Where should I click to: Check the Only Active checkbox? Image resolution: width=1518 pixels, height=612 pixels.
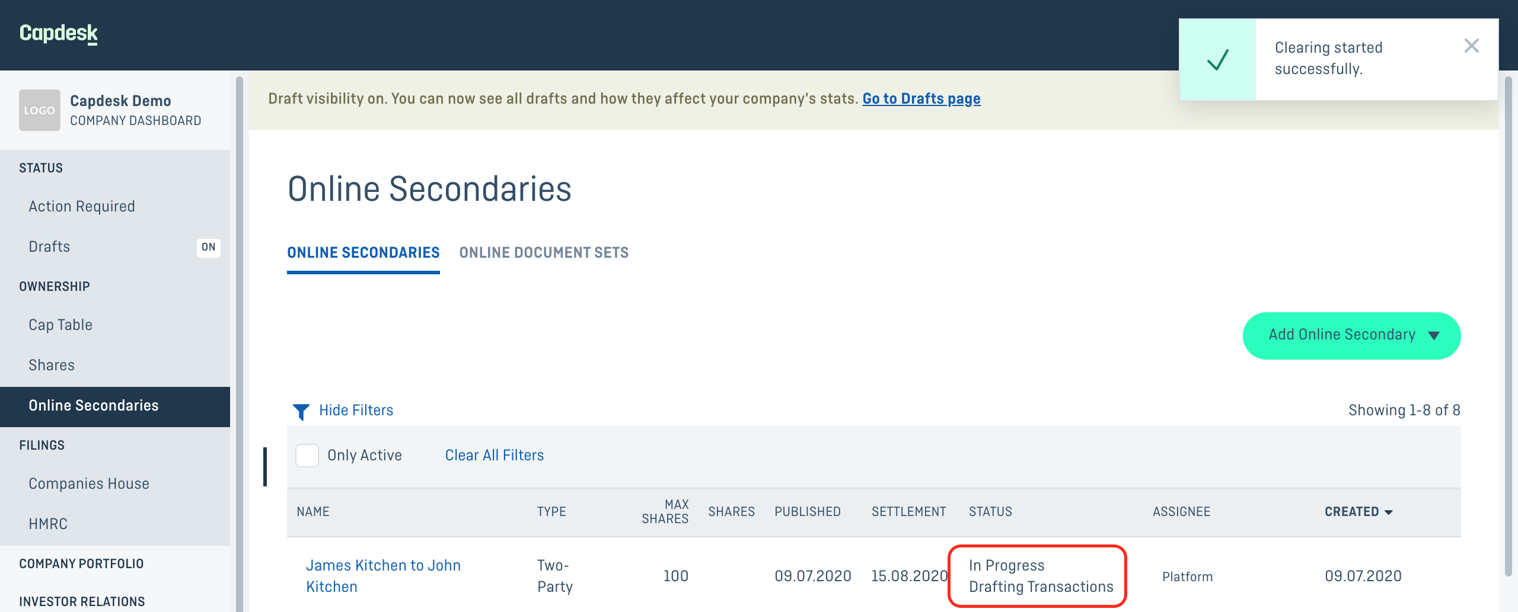click(307, 456)
